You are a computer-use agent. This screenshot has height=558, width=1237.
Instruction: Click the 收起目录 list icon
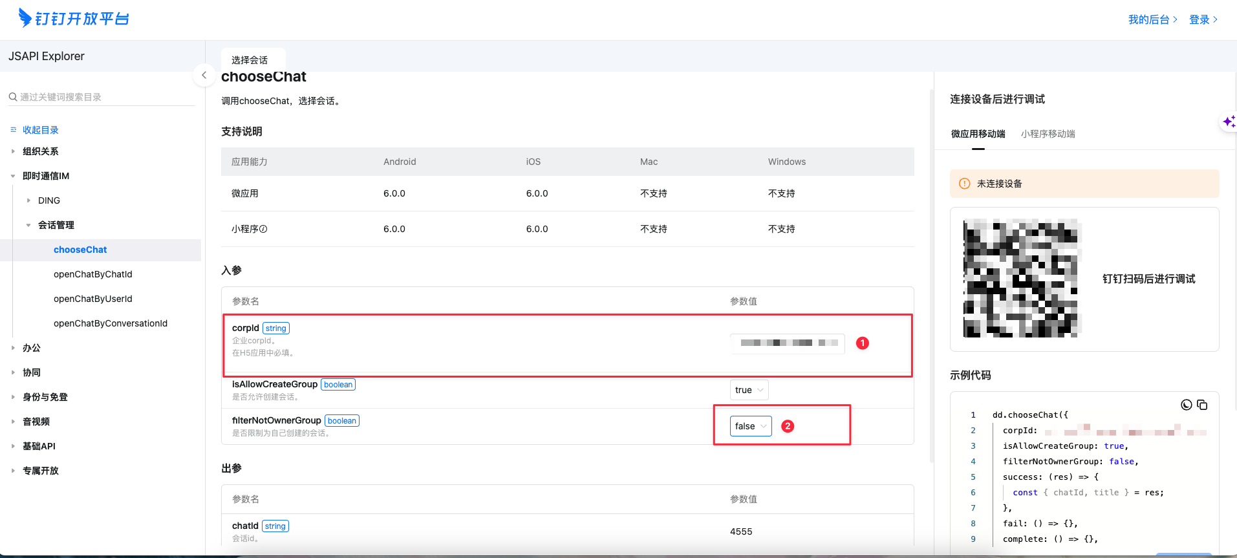pos(13,130)
